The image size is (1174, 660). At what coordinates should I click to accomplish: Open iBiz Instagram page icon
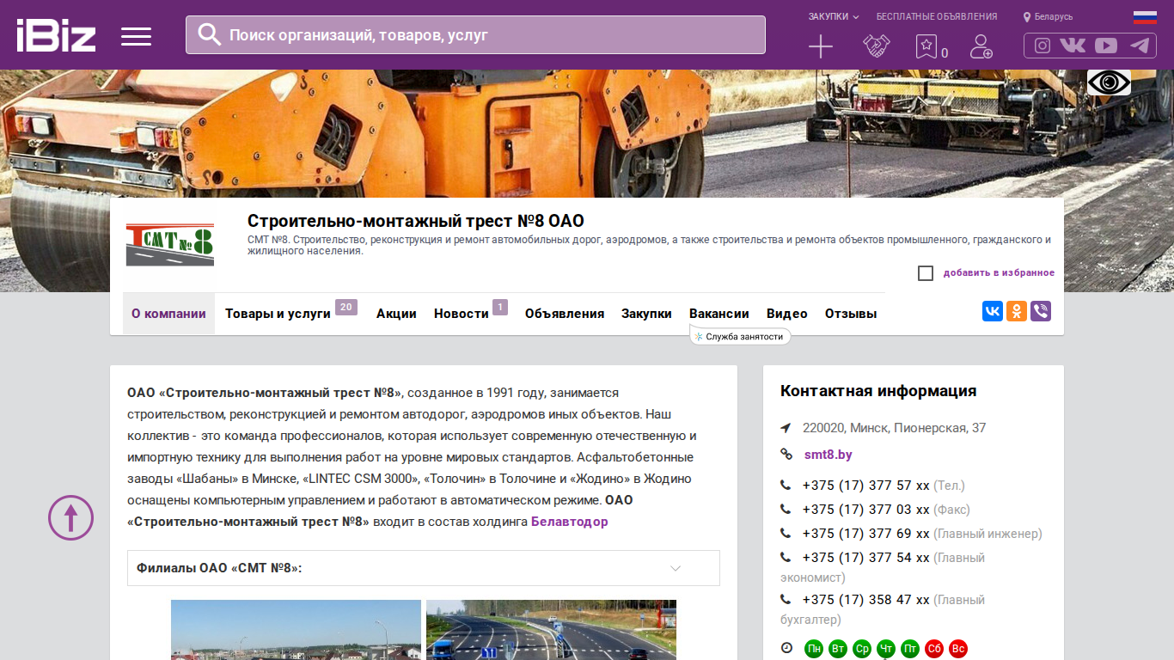pos(1043,46)
